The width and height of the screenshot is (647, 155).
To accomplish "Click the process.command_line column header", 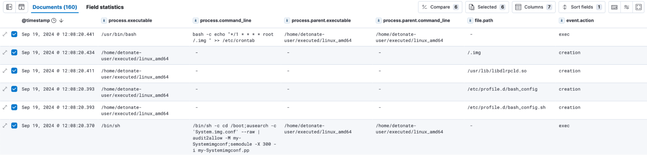I will (x=225, y=21).
